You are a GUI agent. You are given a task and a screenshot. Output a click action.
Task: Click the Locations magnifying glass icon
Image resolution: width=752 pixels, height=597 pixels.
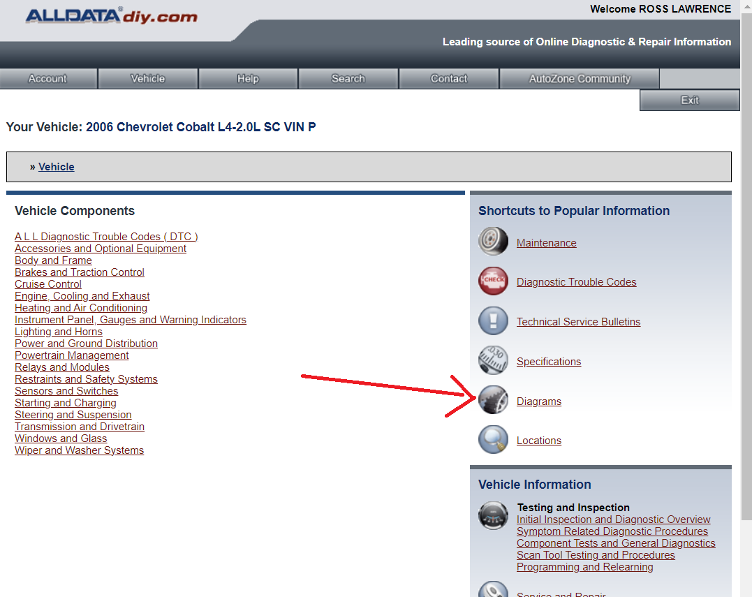pos(493,439)
